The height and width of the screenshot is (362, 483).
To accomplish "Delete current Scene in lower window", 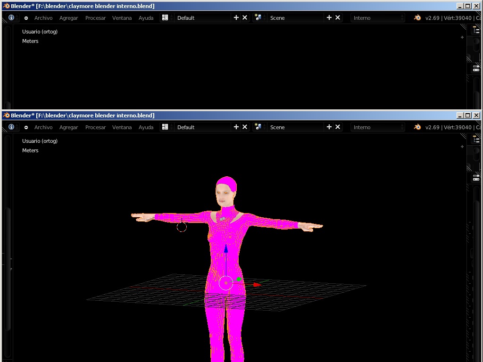I will pos(338,127).
